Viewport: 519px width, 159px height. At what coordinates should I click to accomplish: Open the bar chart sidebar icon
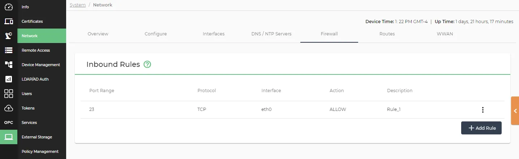[x=9, y=79]
